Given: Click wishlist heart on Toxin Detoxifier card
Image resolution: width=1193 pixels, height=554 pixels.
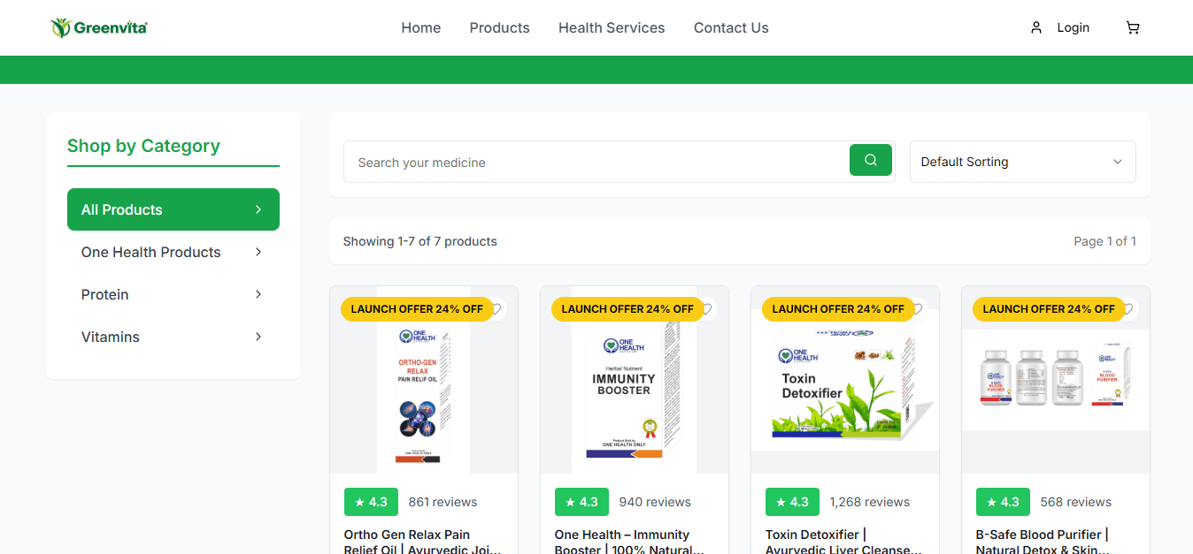Looking at the screenshot, I should click(x=918, y=308).
